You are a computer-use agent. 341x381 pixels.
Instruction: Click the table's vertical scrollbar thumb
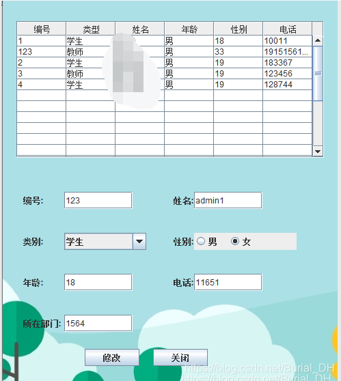[x=318, y=73]
